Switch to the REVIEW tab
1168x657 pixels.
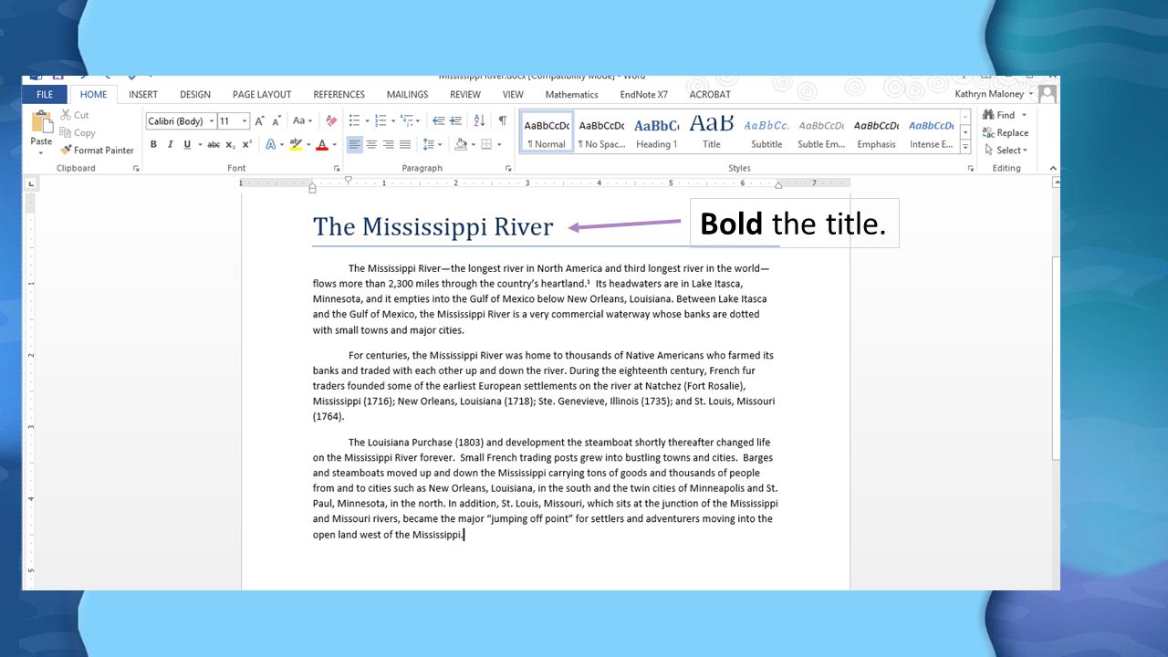(465, 94)
